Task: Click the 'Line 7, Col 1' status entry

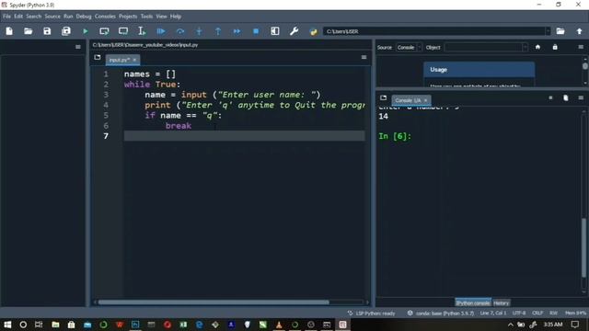Action: [x=493, y=313]
